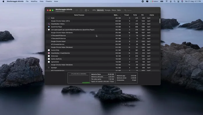Click the Cerca search field

(x=141, y=10)
